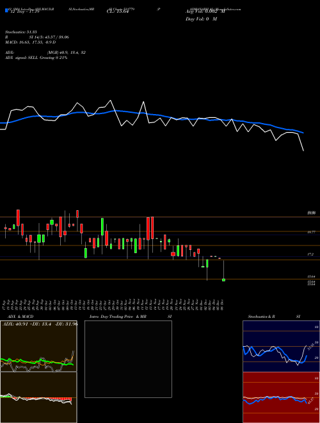
Task: Click the 'MACD: 16.65, 17.55, -0.9 D' line
Action: click(31, 42)
